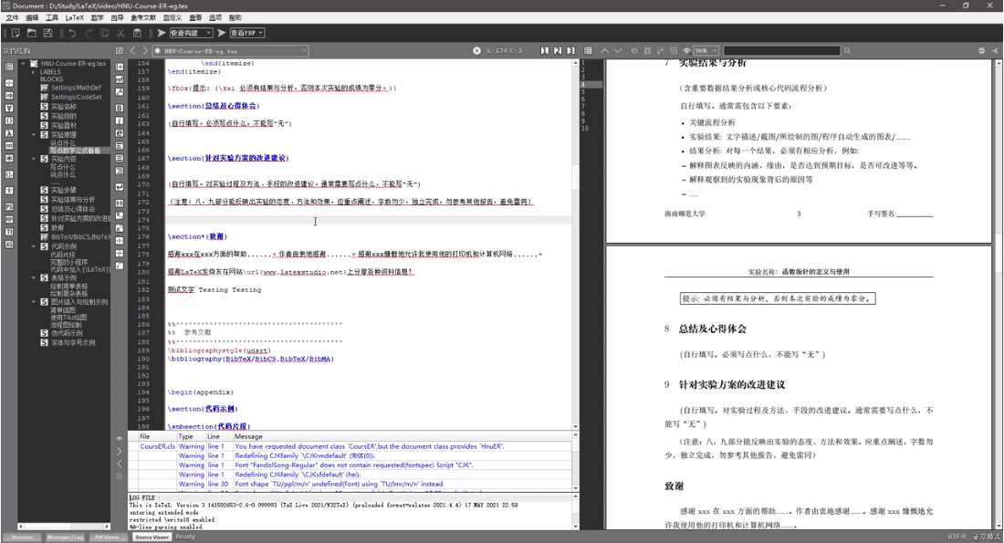
Task: Create a new document with the New icon
Action: 16,33
